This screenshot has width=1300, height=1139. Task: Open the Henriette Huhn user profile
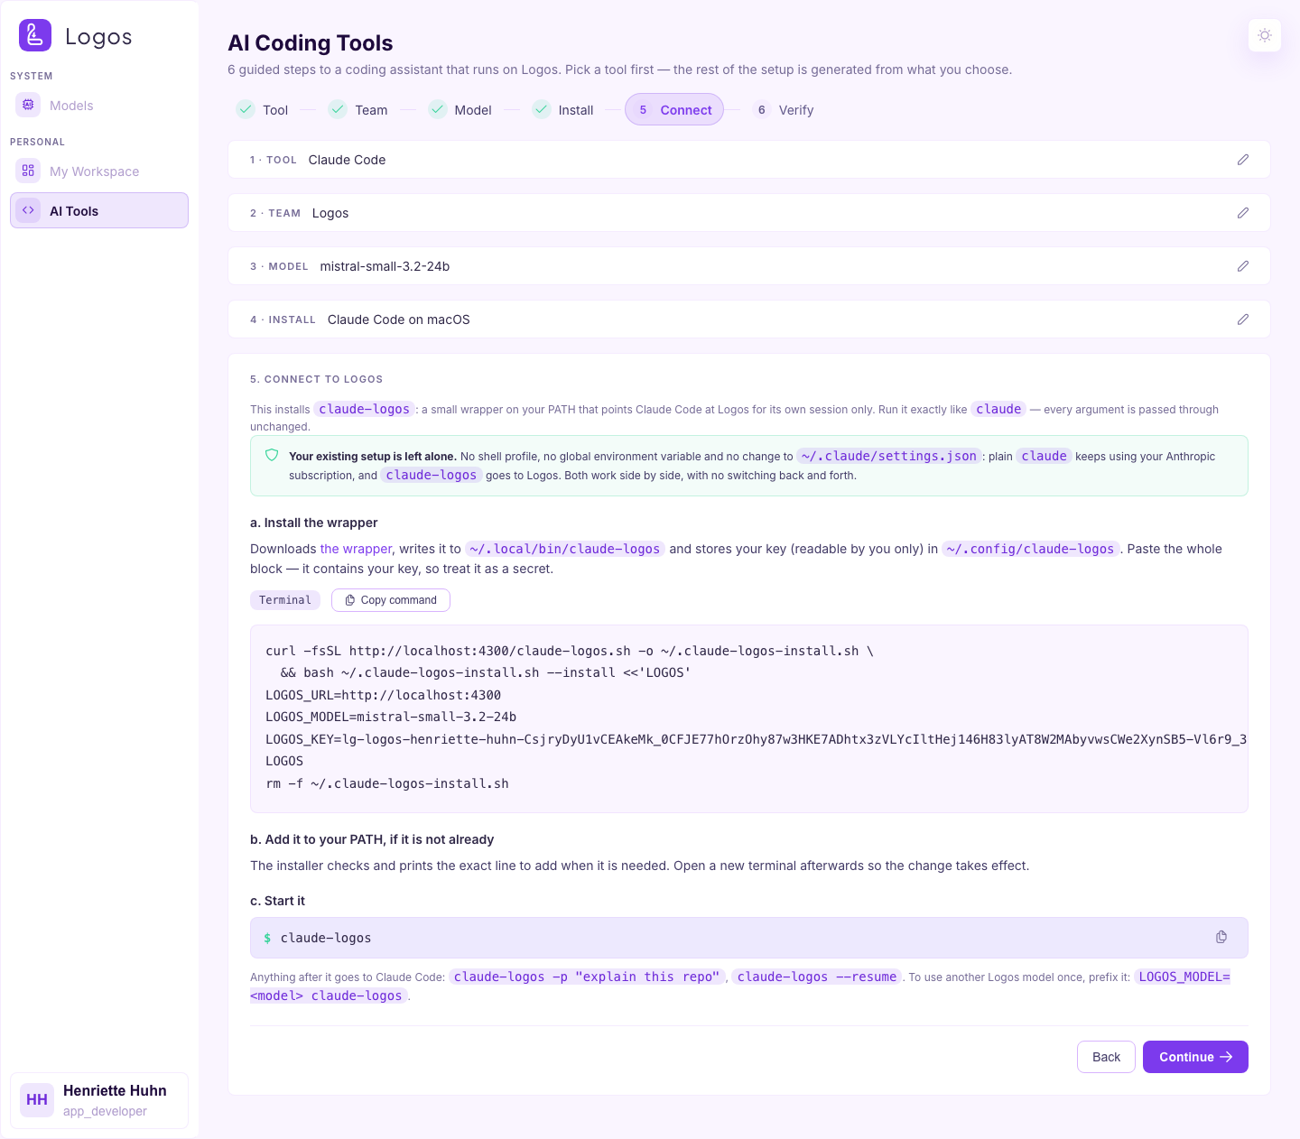point(99,1100)
